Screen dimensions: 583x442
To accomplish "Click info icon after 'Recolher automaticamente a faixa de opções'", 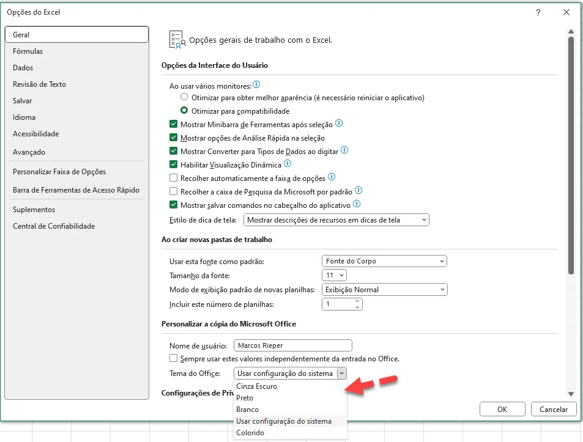I will point(332,177).
